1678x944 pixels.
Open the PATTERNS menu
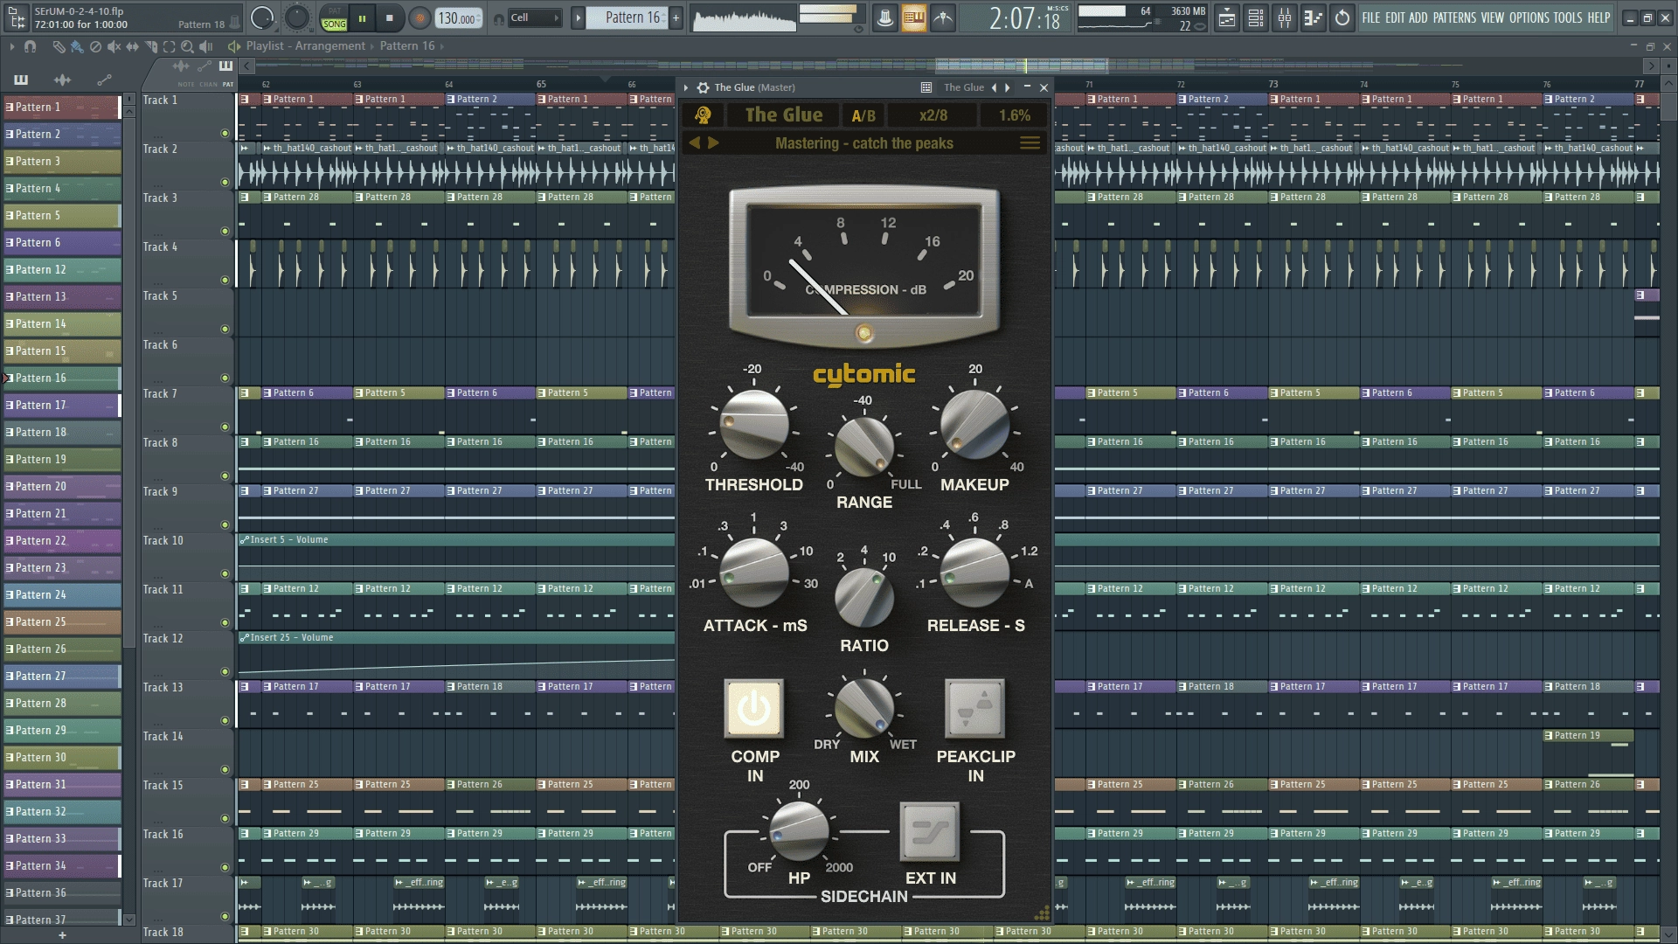(x=1454, y=17)
